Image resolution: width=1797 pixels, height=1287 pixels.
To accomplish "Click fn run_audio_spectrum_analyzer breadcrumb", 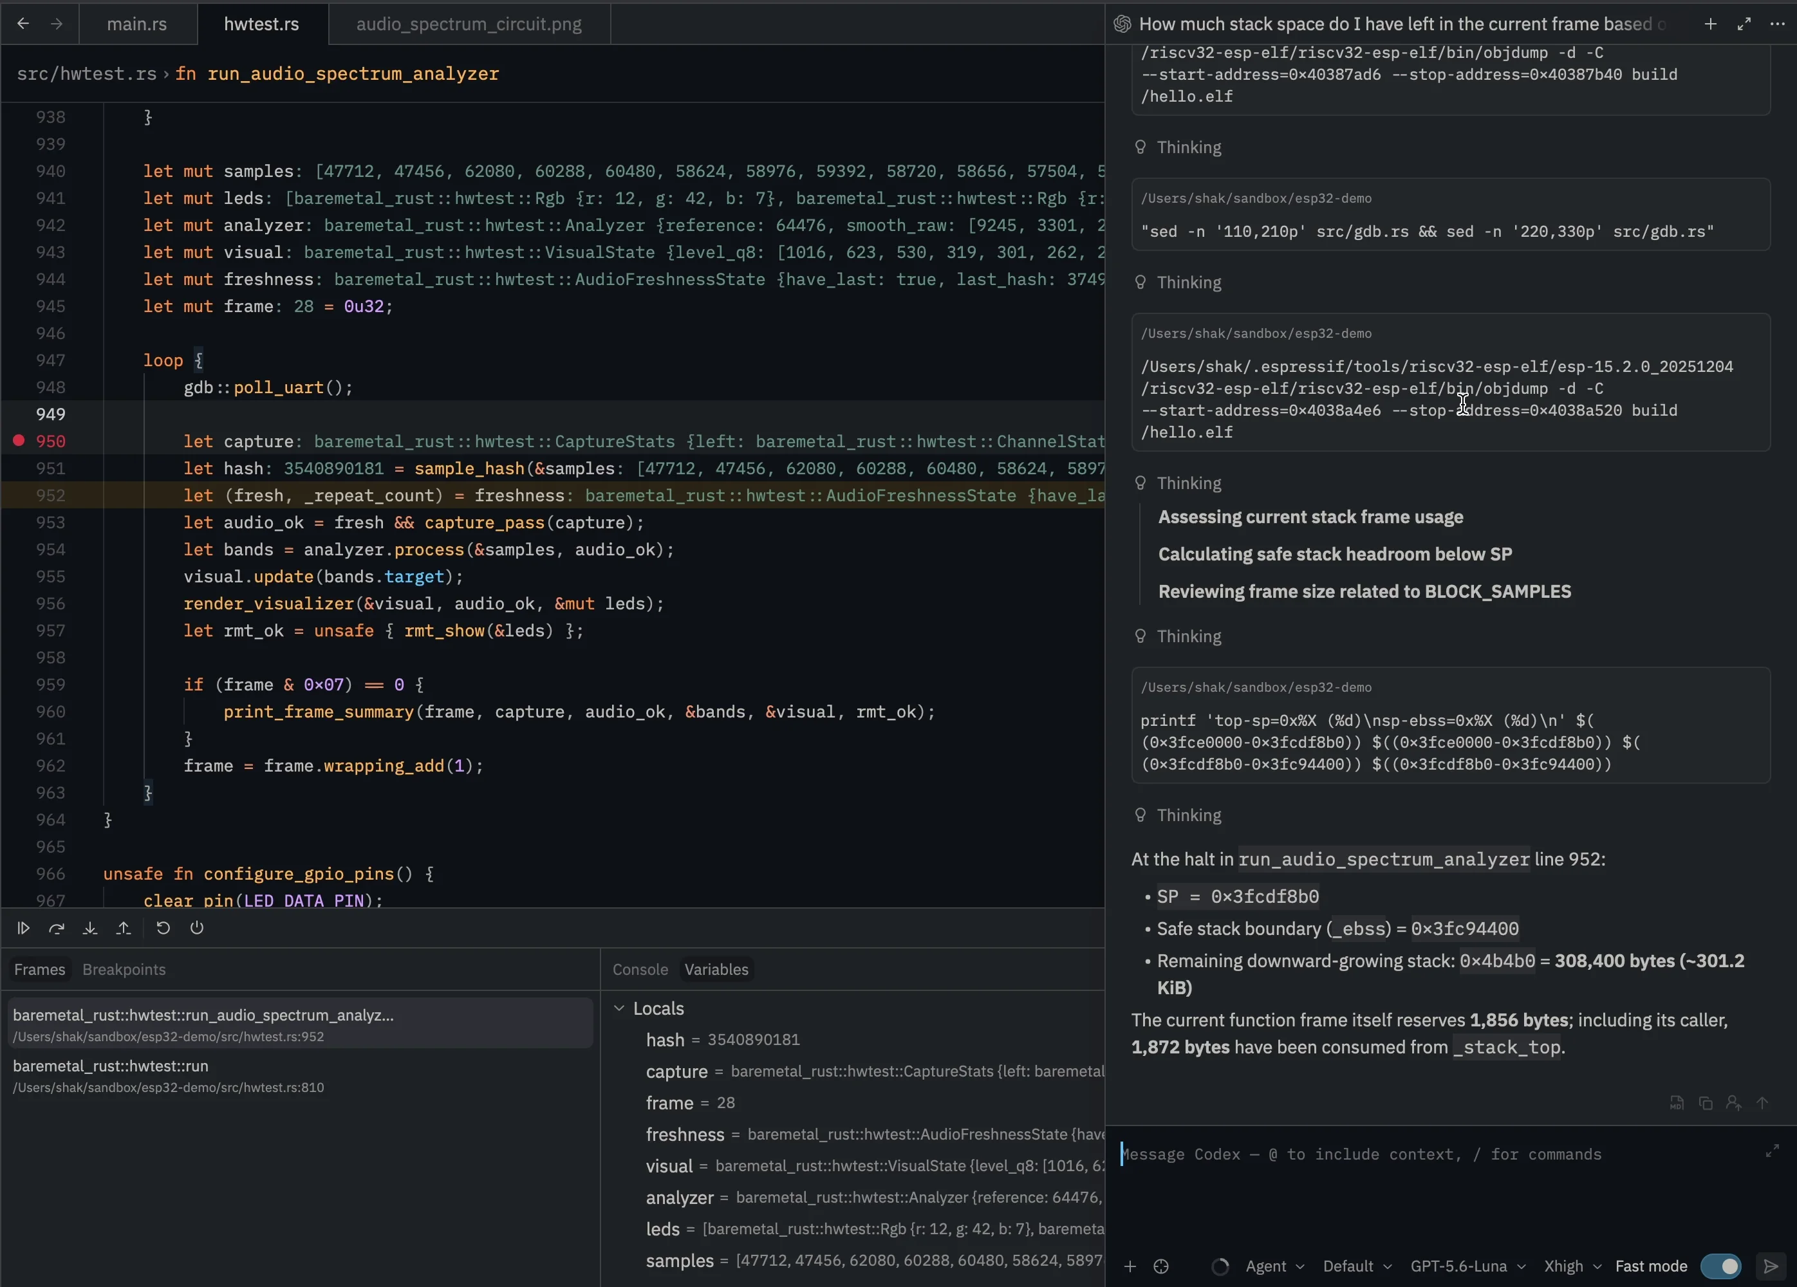I will 337,73.
